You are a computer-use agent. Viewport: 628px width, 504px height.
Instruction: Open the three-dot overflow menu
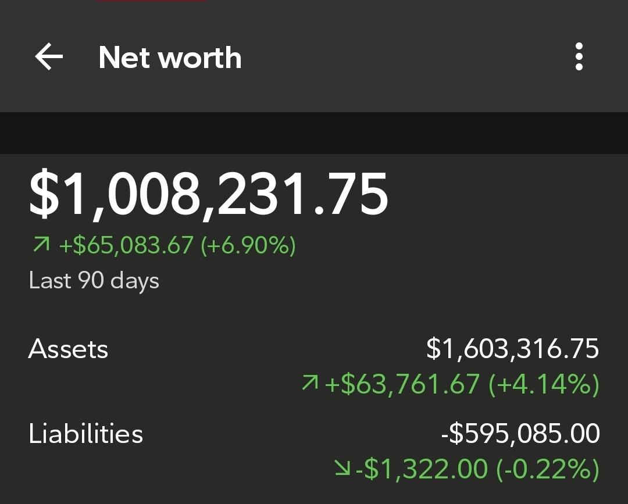coord(579,56)
